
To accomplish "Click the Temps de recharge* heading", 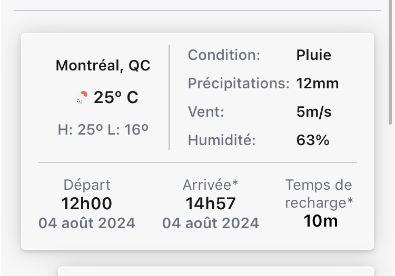I will pyautogui.click(x=319, y=193).
